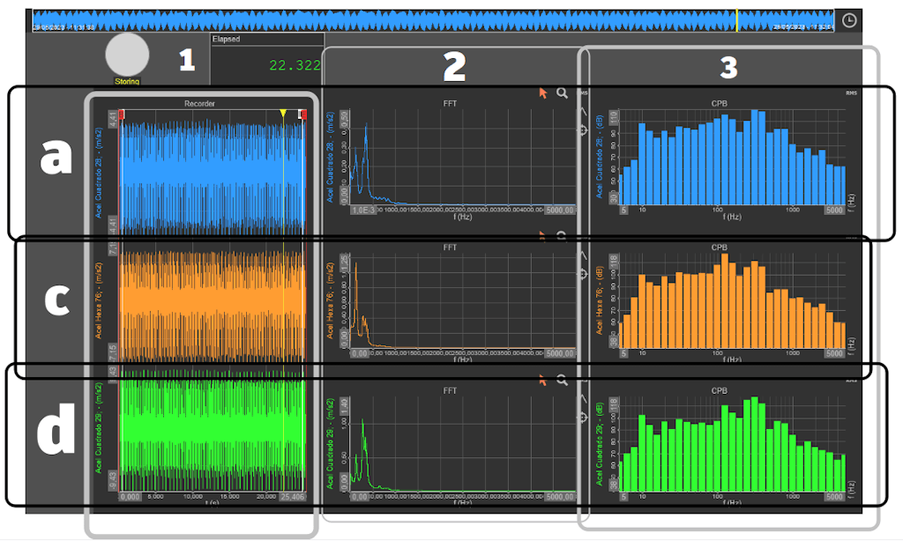Click the yellow position line in overview waveform
The width and height of the screenshot is (903, 541).
(736, 20)
